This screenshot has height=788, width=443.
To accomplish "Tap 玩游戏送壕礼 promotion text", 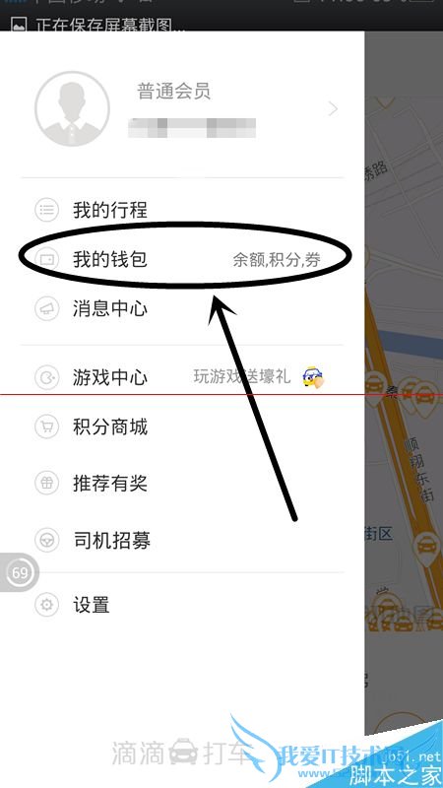I will point(242,376).
